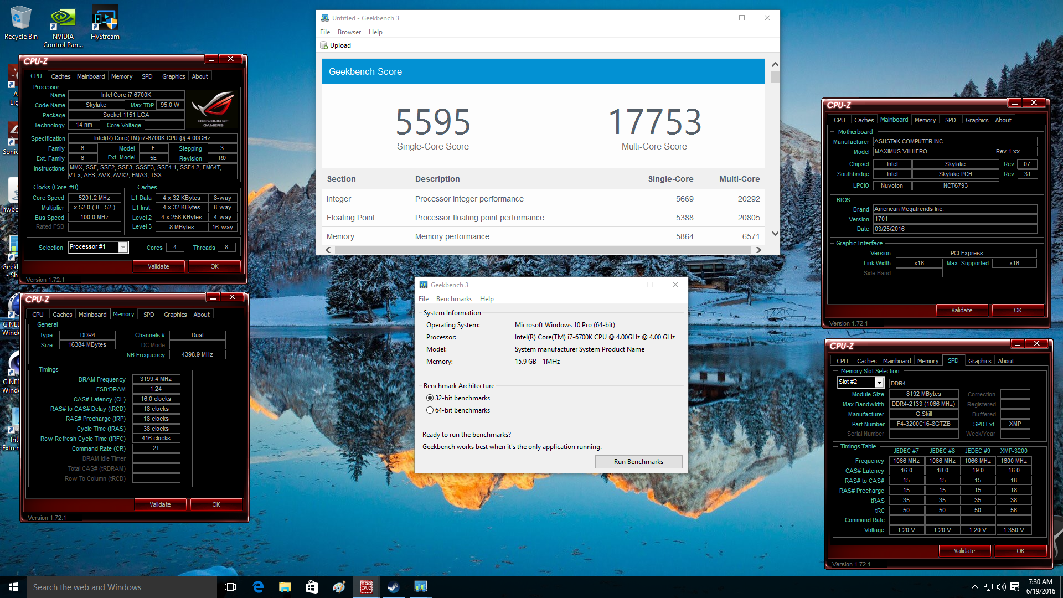Viewport: 1063px width, 598px height.
Task: Click the Geekbench title bar app icon
Action: (x=325, y=18)
